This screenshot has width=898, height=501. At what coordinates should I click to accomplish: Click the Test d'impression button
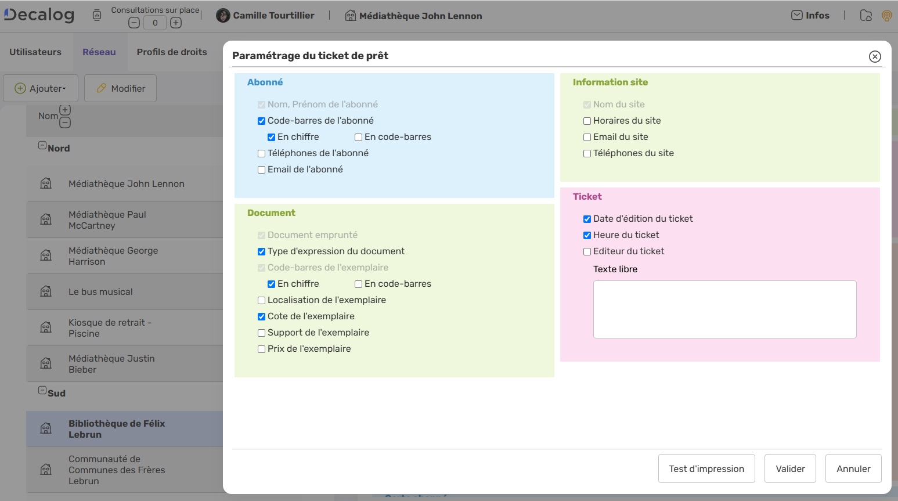pyautogui.click(x=706, y=468)
